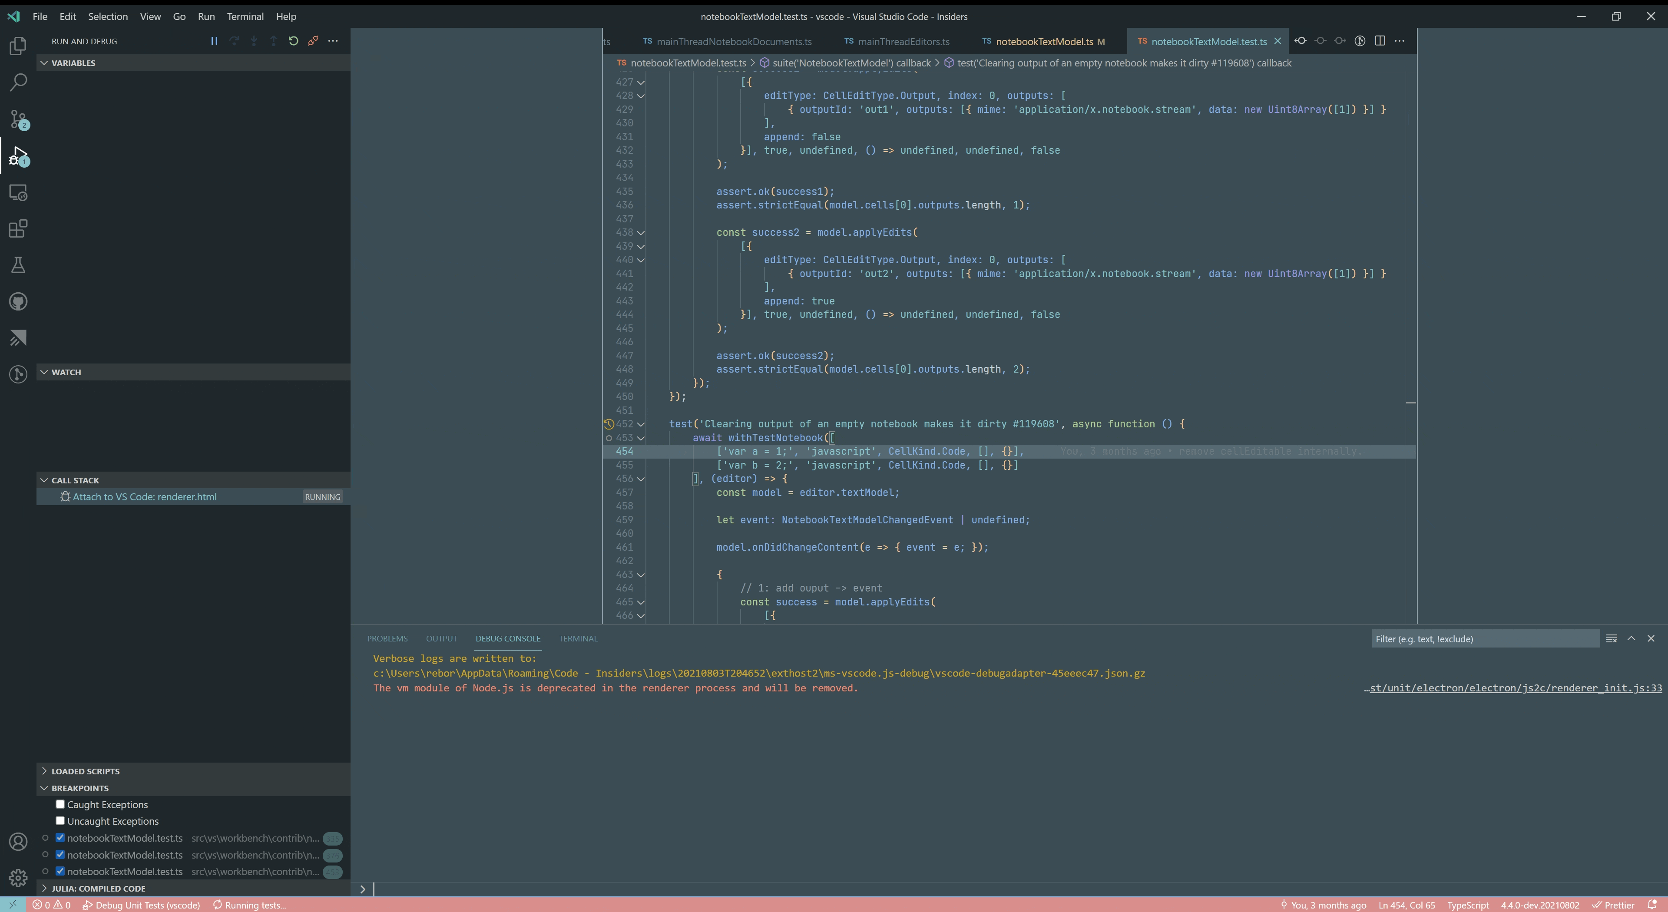The width and height of the screenshot is (1668, 912).
Task: Open the Explorer view in activity bar
Action: (18, 46)
